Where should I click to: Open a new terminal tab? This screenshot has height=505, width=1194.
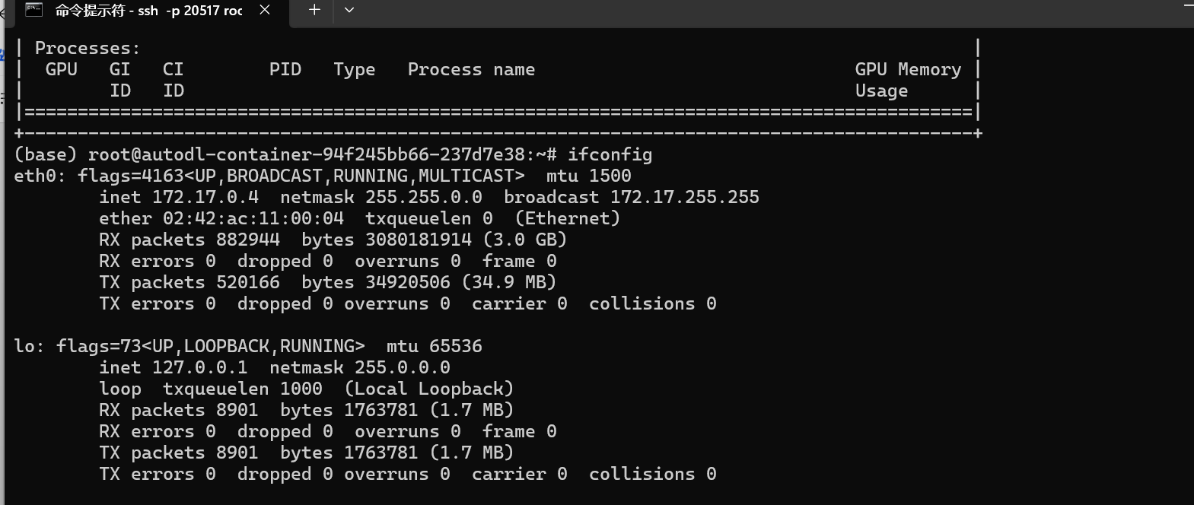pyautogui.click(x=314, y=10)
